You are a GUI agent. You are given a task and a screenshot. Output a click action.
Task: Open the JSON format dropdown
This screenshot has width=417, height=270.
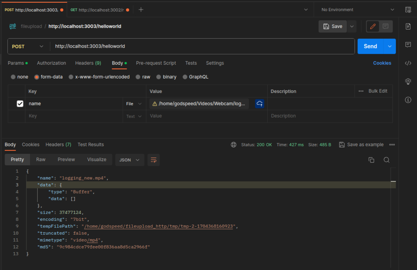(x=130, y=160)
